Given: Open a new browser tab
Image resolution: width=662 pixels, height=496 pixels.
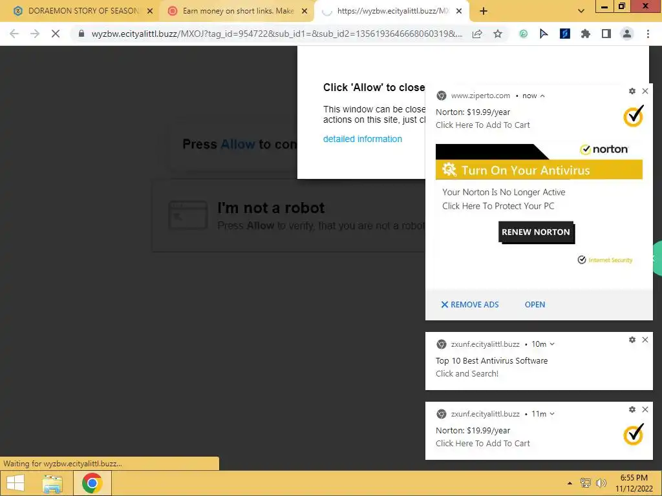Looking at the screenshot, I should [484, 11].
